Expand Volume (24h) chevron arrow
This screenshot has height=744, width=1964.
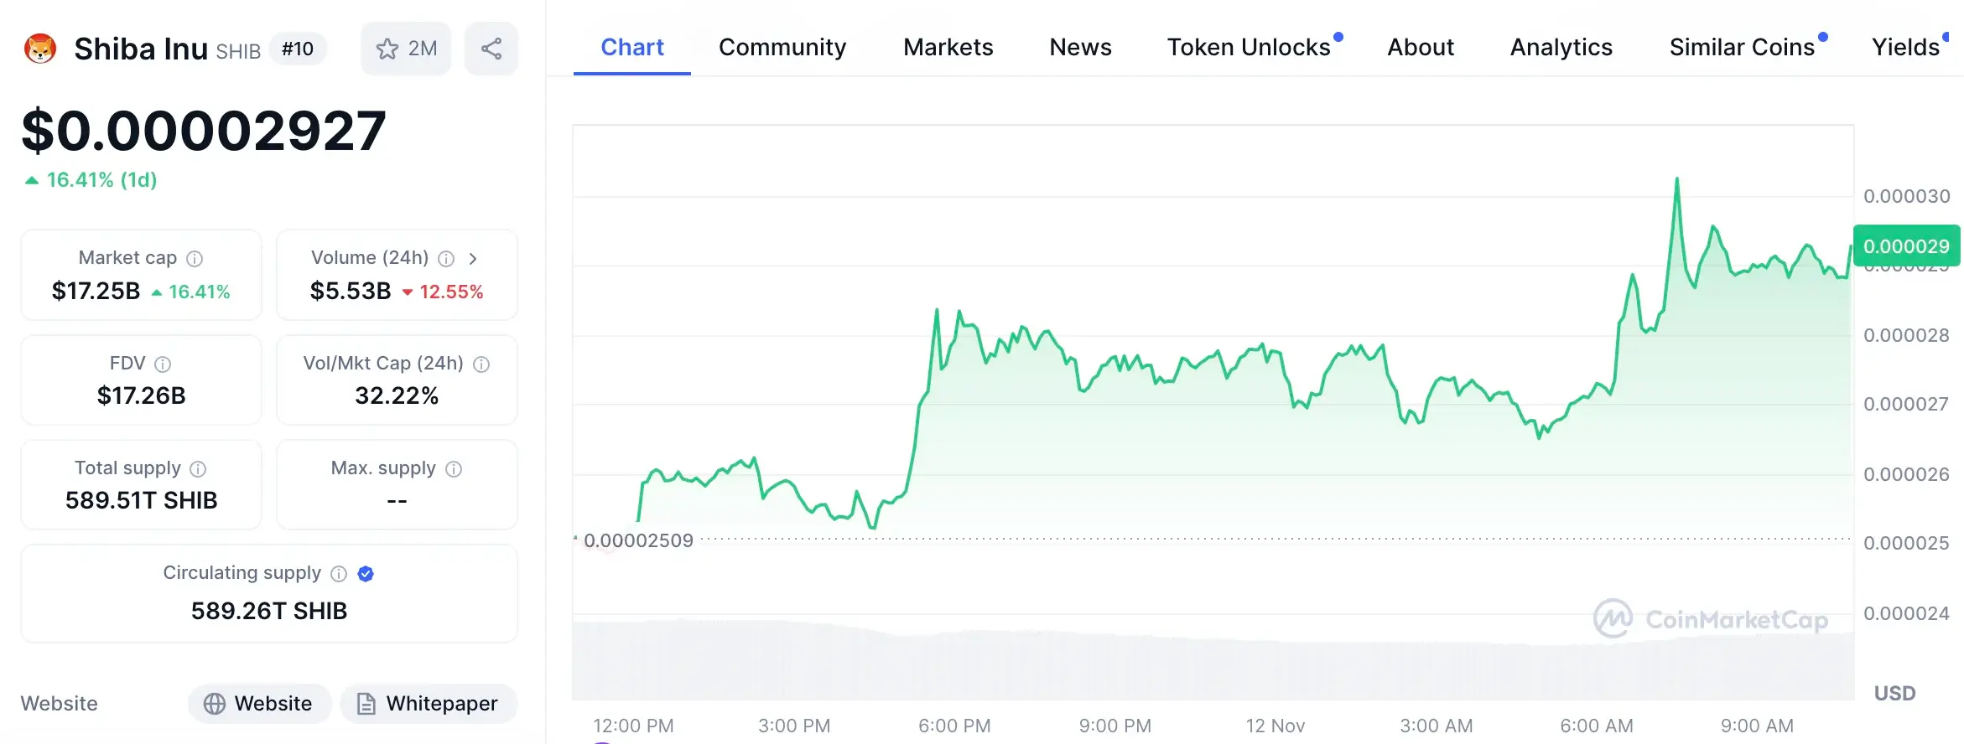[x=473, y=259]
